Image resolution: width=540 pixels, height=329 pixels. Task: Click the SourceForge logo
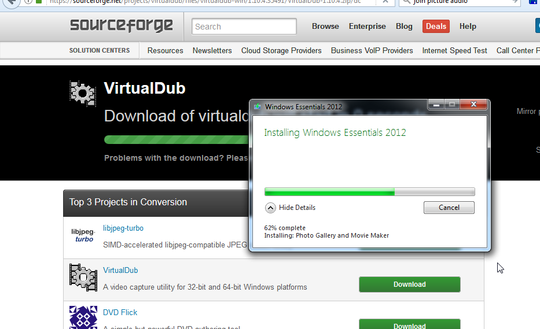point(121,25)
